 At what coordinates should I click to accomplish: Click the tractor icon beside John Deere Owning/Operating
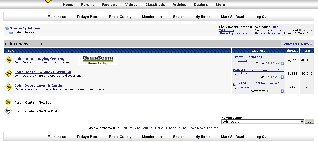tap(9, 73)
